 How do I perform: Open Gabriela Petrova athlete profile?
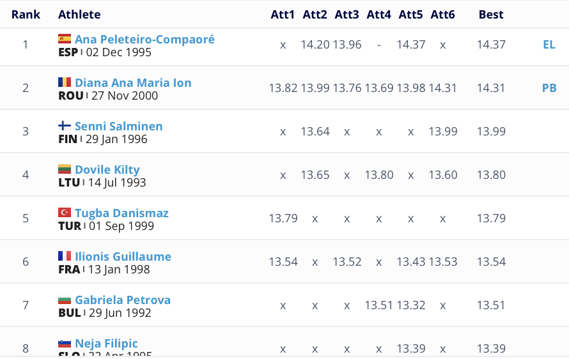point(122,300)
